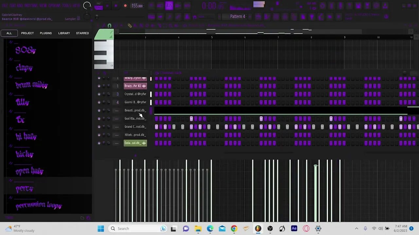419x235 pixels.
Task: Open Adobe After Effects from taskbar
Action: pyautogui.click(x=294, y=228)
